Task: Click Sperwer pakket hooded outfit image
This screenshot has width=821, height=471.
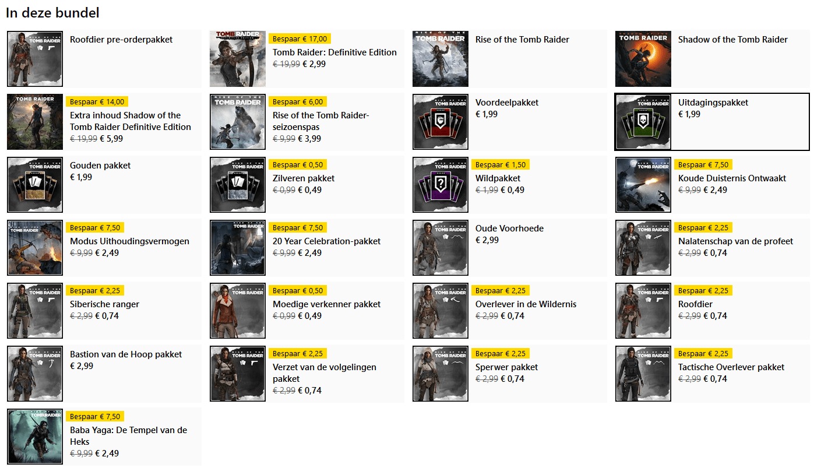Action: [x=441, y=374]
